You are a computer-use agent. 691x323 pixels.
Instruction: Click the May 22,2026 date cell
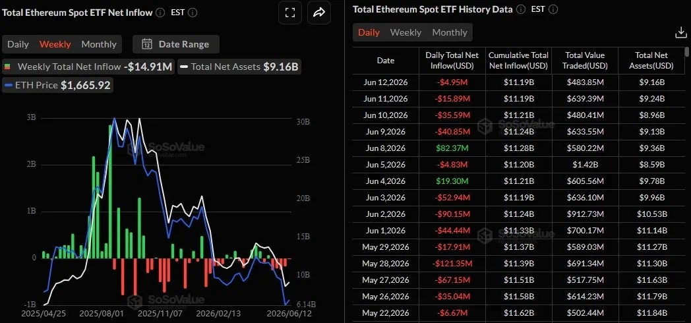click(386, 313)
